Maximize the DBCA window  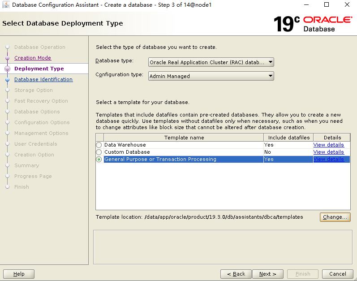click(327, 4)
